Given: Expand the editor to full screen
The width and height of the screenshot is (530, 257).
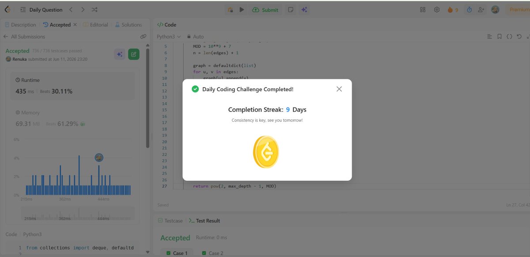Looking at the screenshot, I should coord(528,37).
